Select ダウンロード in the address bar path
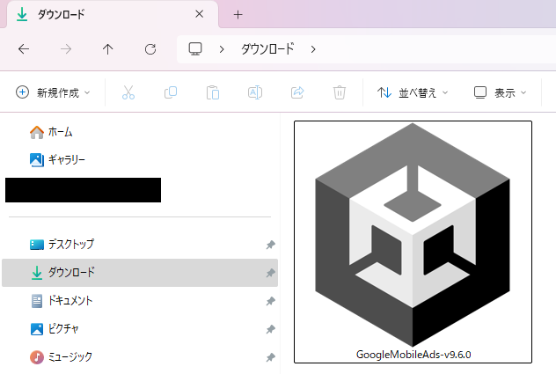 (267, 49)
